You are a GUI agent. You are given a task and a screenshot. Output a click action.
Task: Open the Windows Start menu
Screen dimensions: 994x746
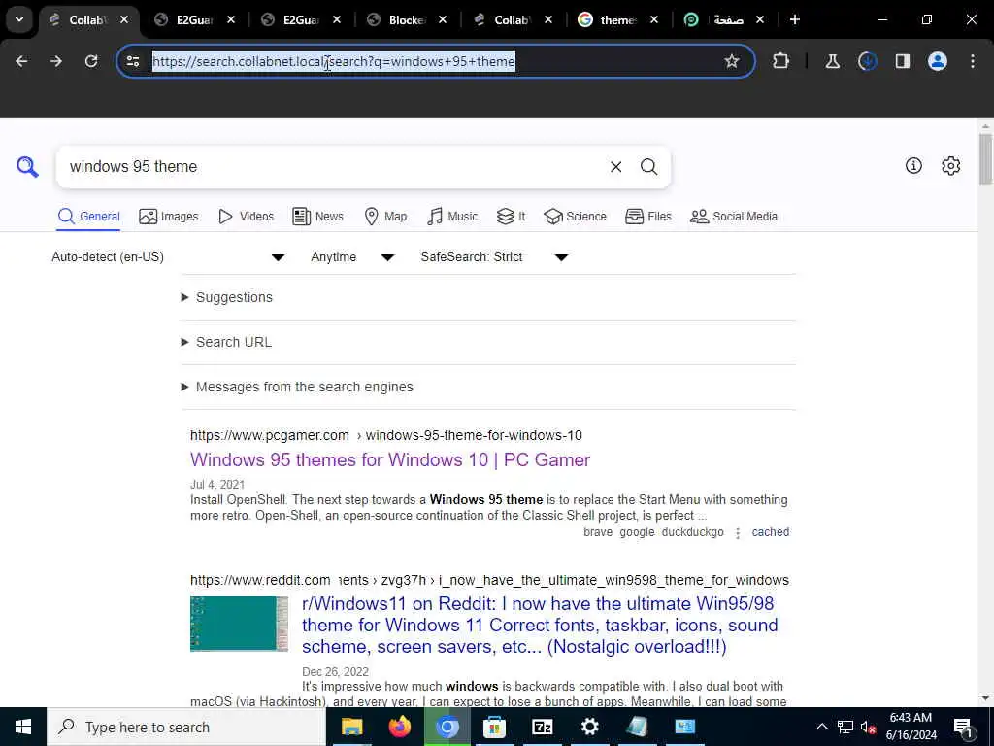[x=23, y=727]
